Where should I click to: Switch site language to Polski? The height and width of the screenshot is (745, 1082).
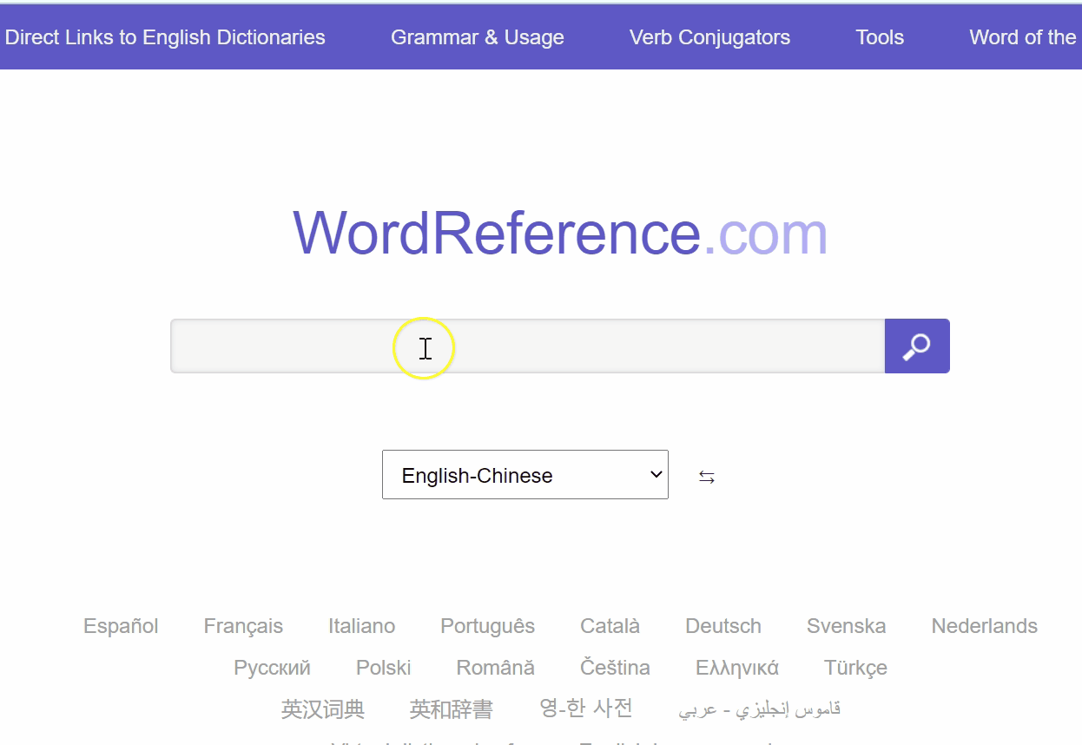384,668
